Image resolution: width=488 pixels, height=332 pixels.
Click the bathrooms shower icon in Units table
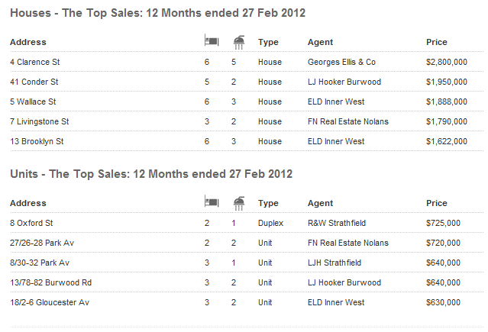click(x=239, y=202)
